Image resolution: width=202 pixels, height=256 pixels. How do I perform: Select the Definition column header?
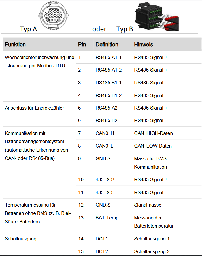point(107,45)
